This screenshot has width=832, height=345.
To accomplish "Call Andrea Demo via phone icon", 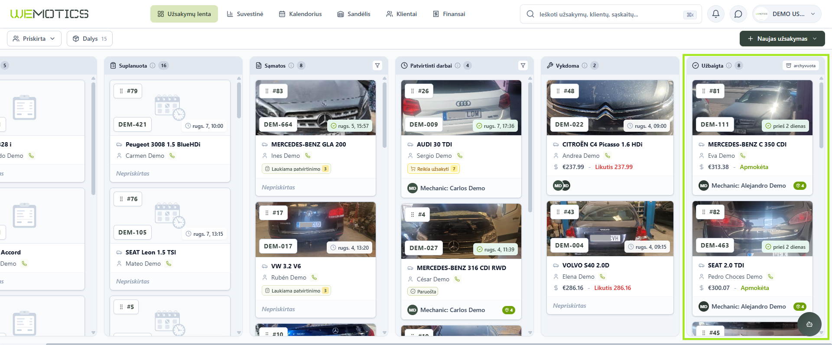I will point(608,156).
